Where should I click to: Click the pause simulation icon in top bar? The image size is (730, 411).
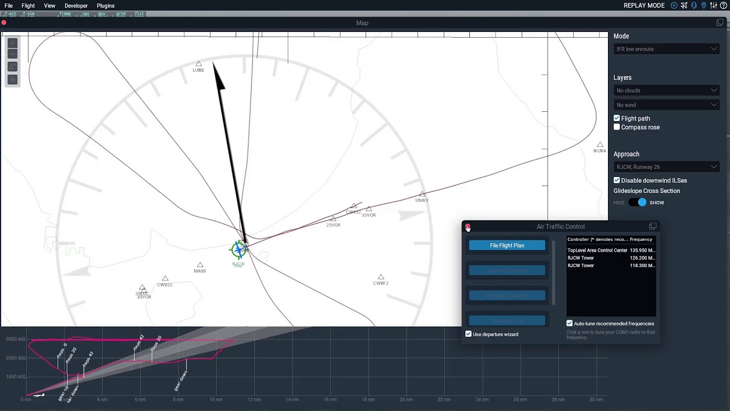point(674,5)
